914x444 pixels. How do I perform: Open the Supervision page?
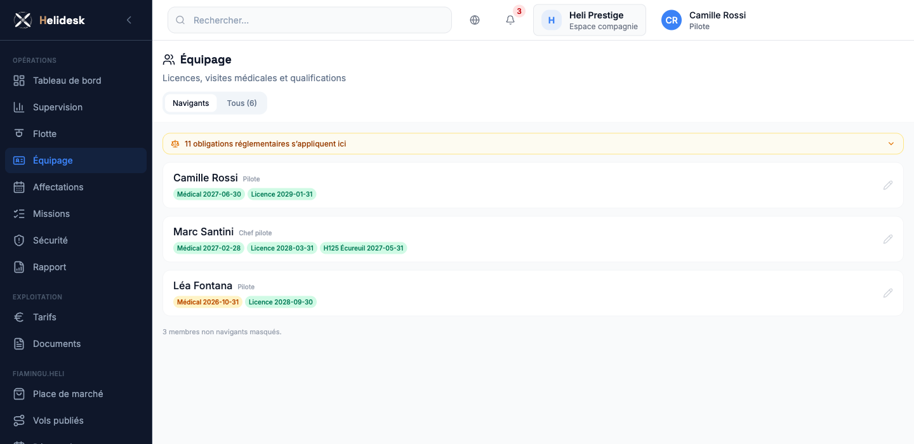76,107
